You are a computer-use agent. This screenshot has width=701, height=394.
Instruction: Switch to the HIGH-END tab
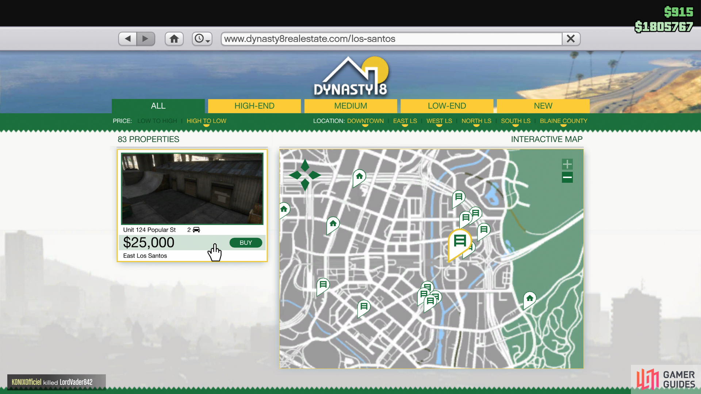click(x=254, y=106)
